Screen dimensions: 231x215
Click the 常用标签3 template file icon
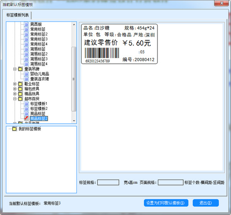26,39
